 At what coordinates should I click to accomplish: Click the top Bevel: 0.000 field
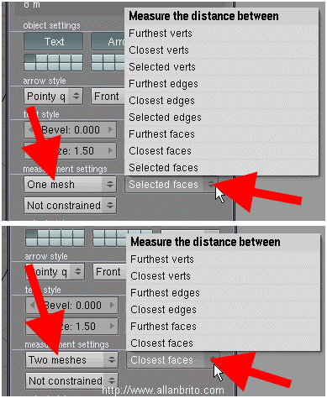click(70, 130)
